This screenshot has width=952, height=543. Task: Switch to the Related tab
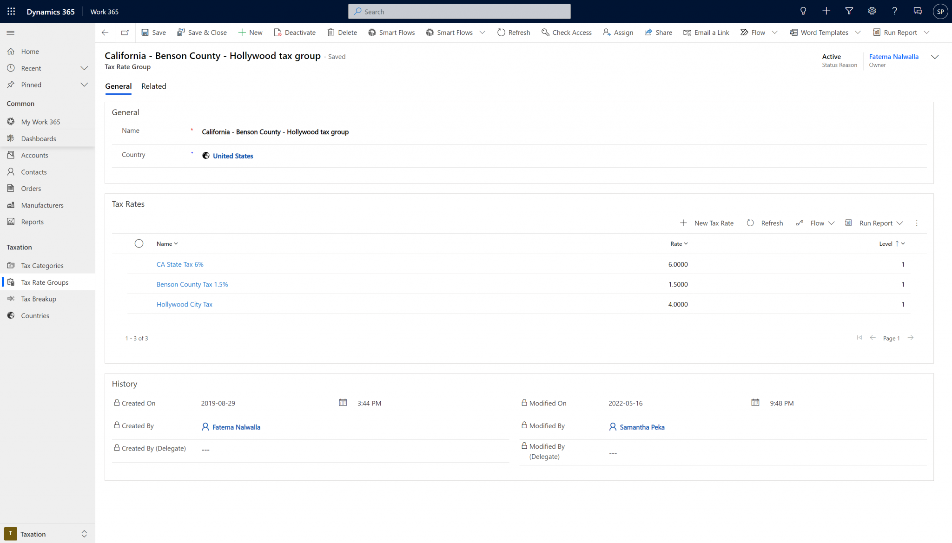tap(153, 86)
